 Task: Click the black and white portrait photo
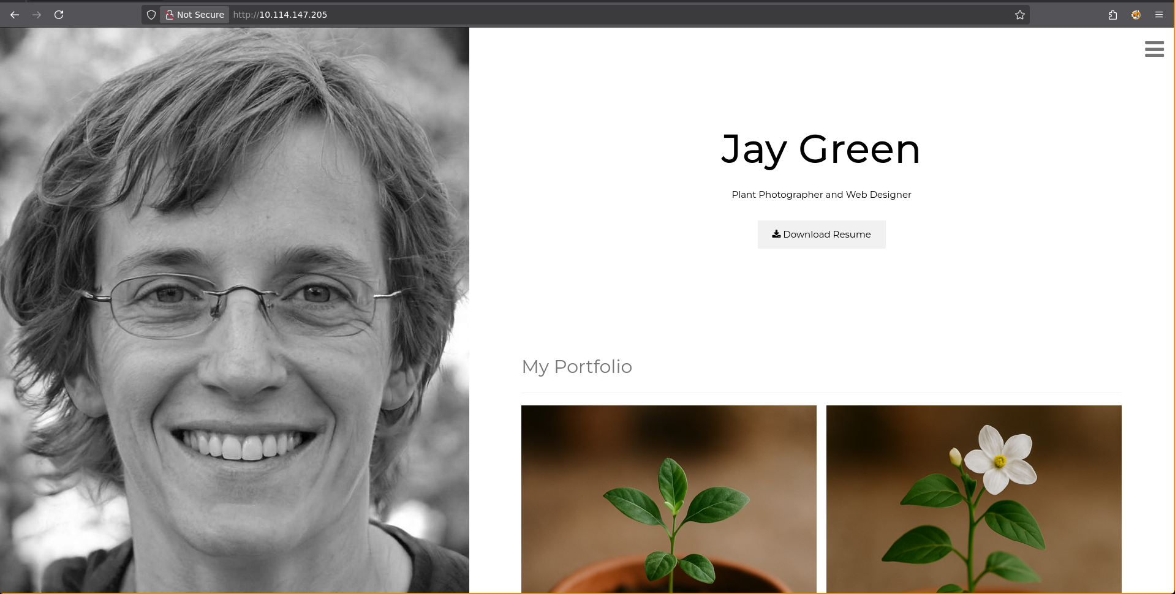(235, 310)
